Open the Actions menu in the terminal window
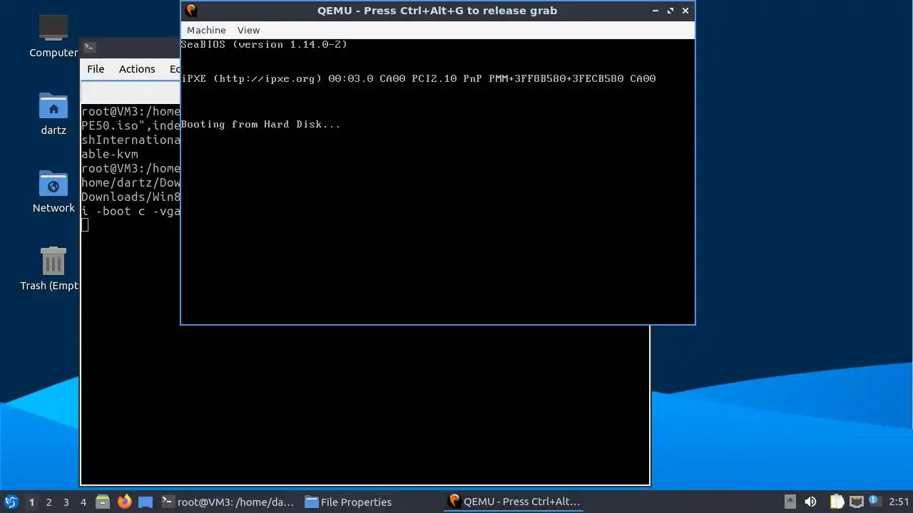The image size is (913, 513). tap(137, 69)
